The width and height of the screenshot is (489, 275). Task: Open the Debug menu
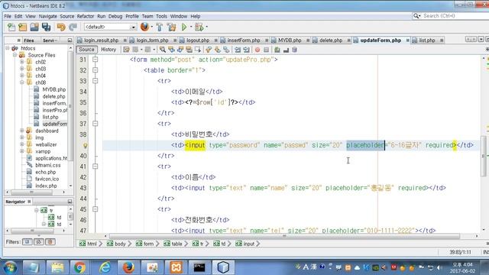point(115,16)
